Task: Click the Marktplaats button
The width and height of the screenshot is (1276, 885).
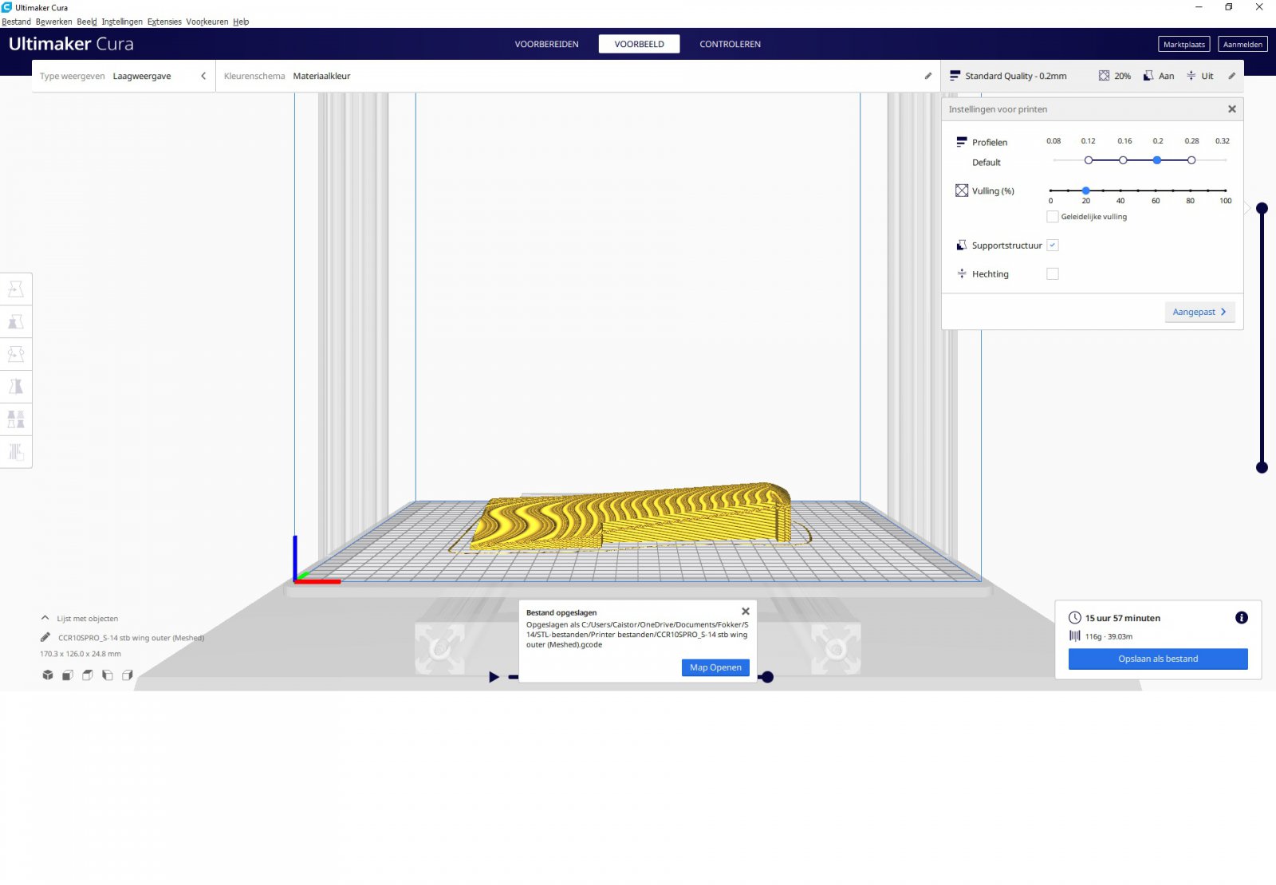Action: [x=1184, y=45]
